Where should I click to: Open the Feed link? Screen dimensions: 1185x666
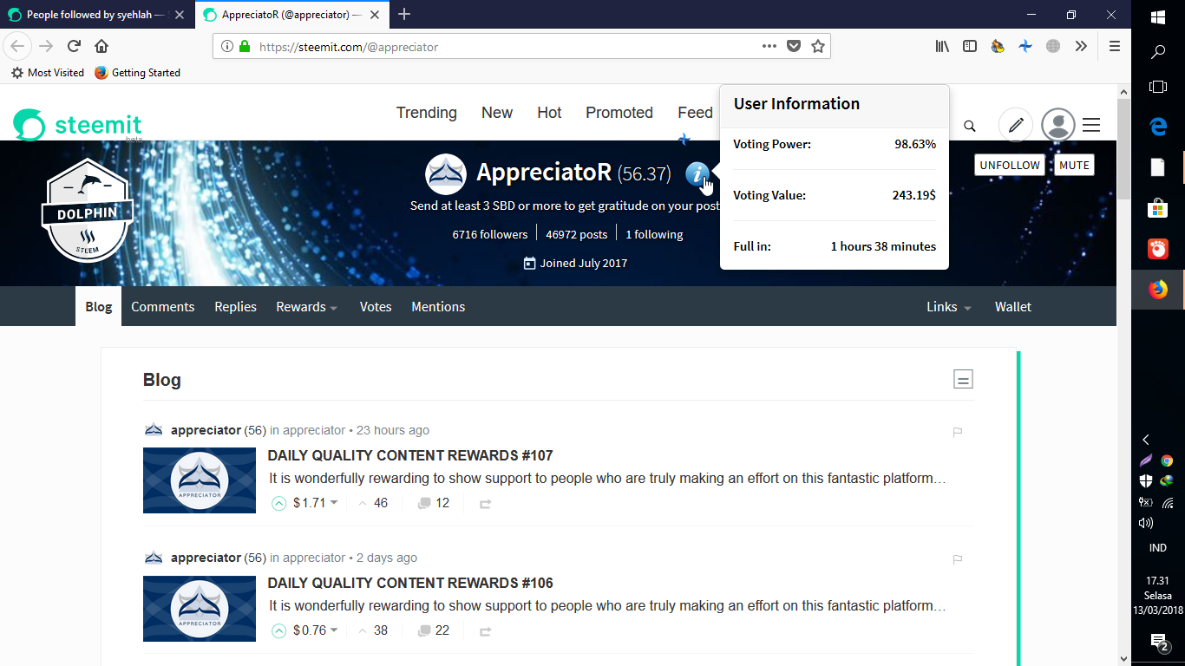point(695,113)
